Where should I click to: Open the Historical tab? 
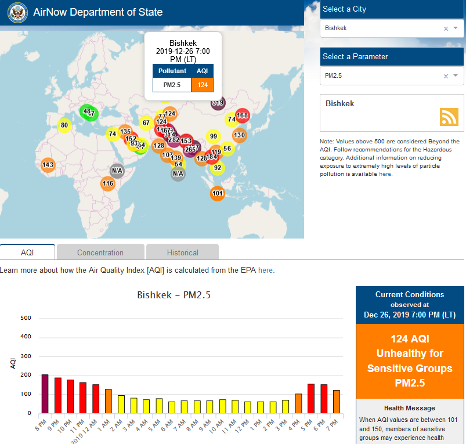click(182, 252)
